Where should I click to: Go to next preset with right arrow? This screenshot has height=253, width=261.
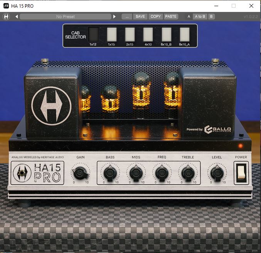115,17
